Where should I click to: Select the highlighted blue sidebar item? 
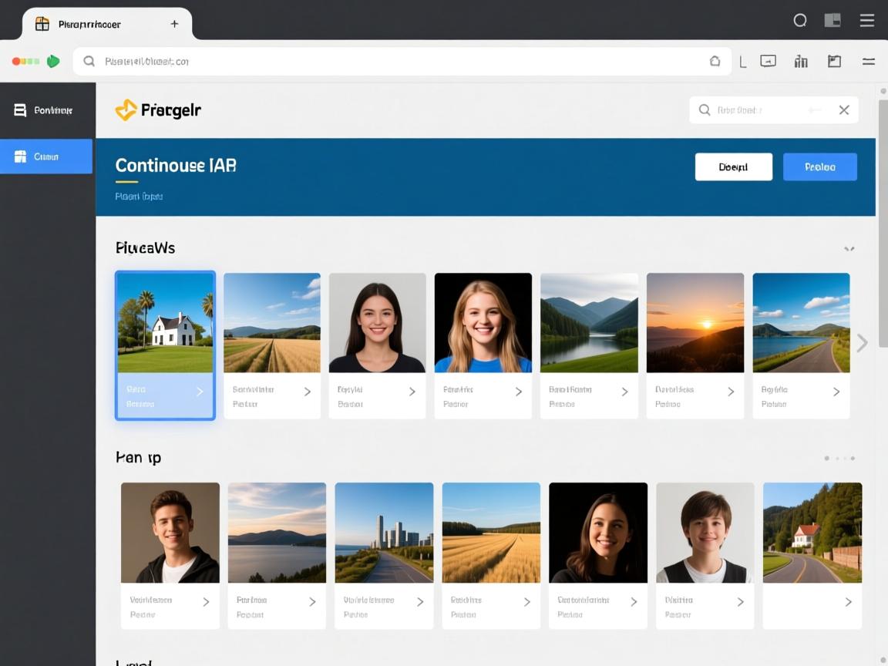[x=46, y=156]
